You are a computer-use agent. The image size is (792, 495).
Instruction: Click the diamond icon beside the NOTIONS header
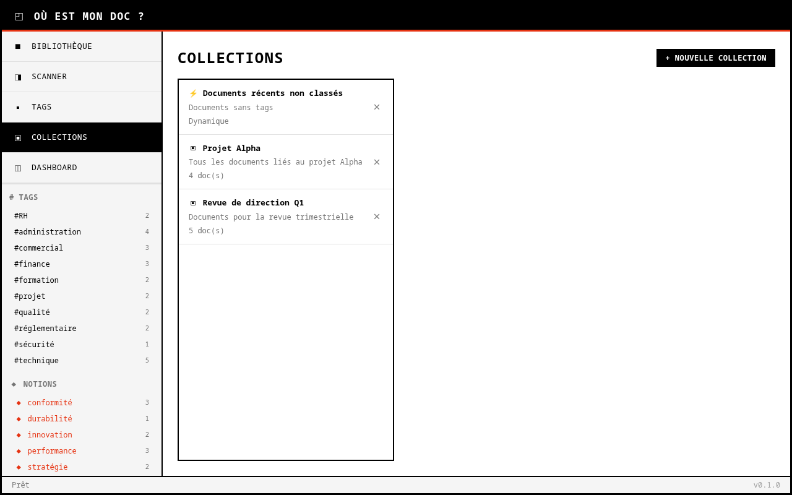pyautogui.click(x=14, y=384)
